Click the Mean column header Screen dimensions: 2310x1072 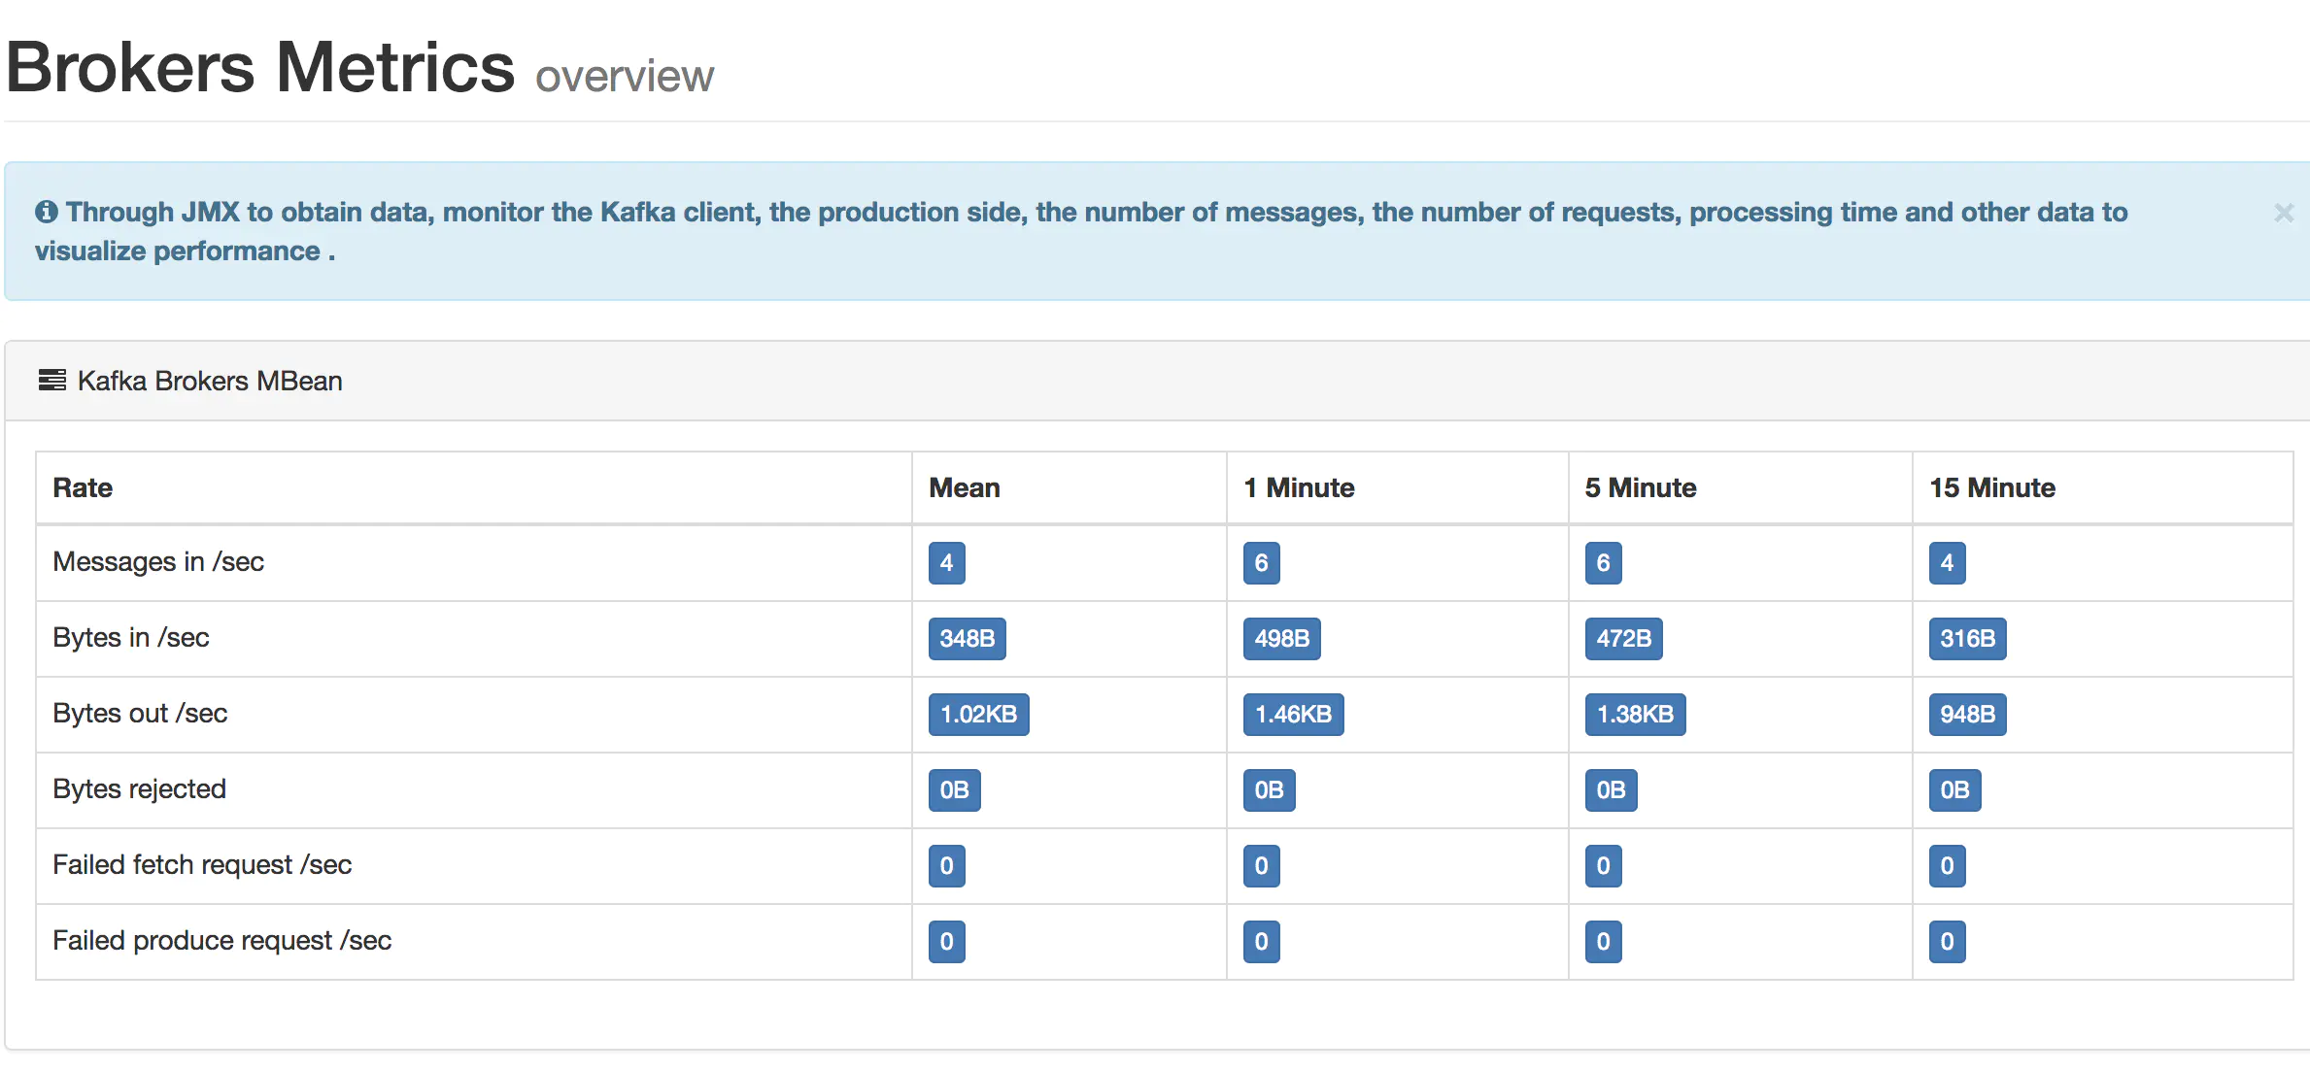(x=964, y=487)
